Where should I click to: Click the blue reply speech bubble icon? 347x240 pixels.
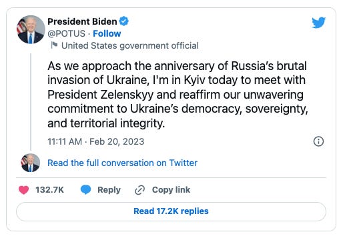[85, 190]
